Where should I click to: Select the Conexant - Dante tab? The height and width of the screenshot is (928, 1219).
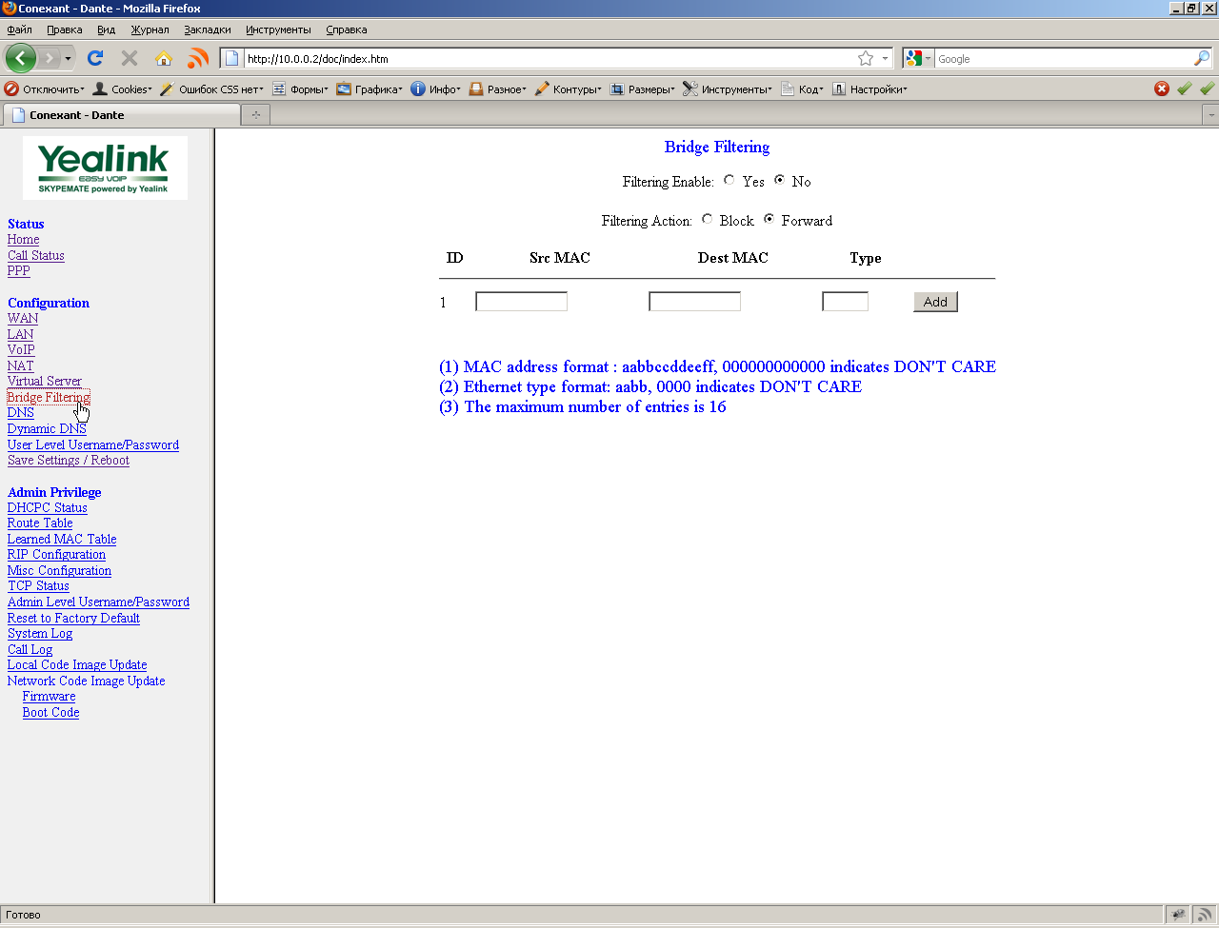click(122, 115)
